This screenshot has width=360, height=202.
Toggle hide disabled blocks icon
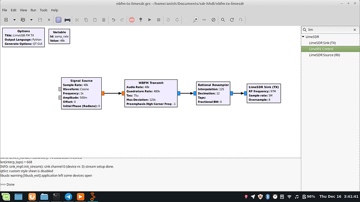[x=213, y=20]
